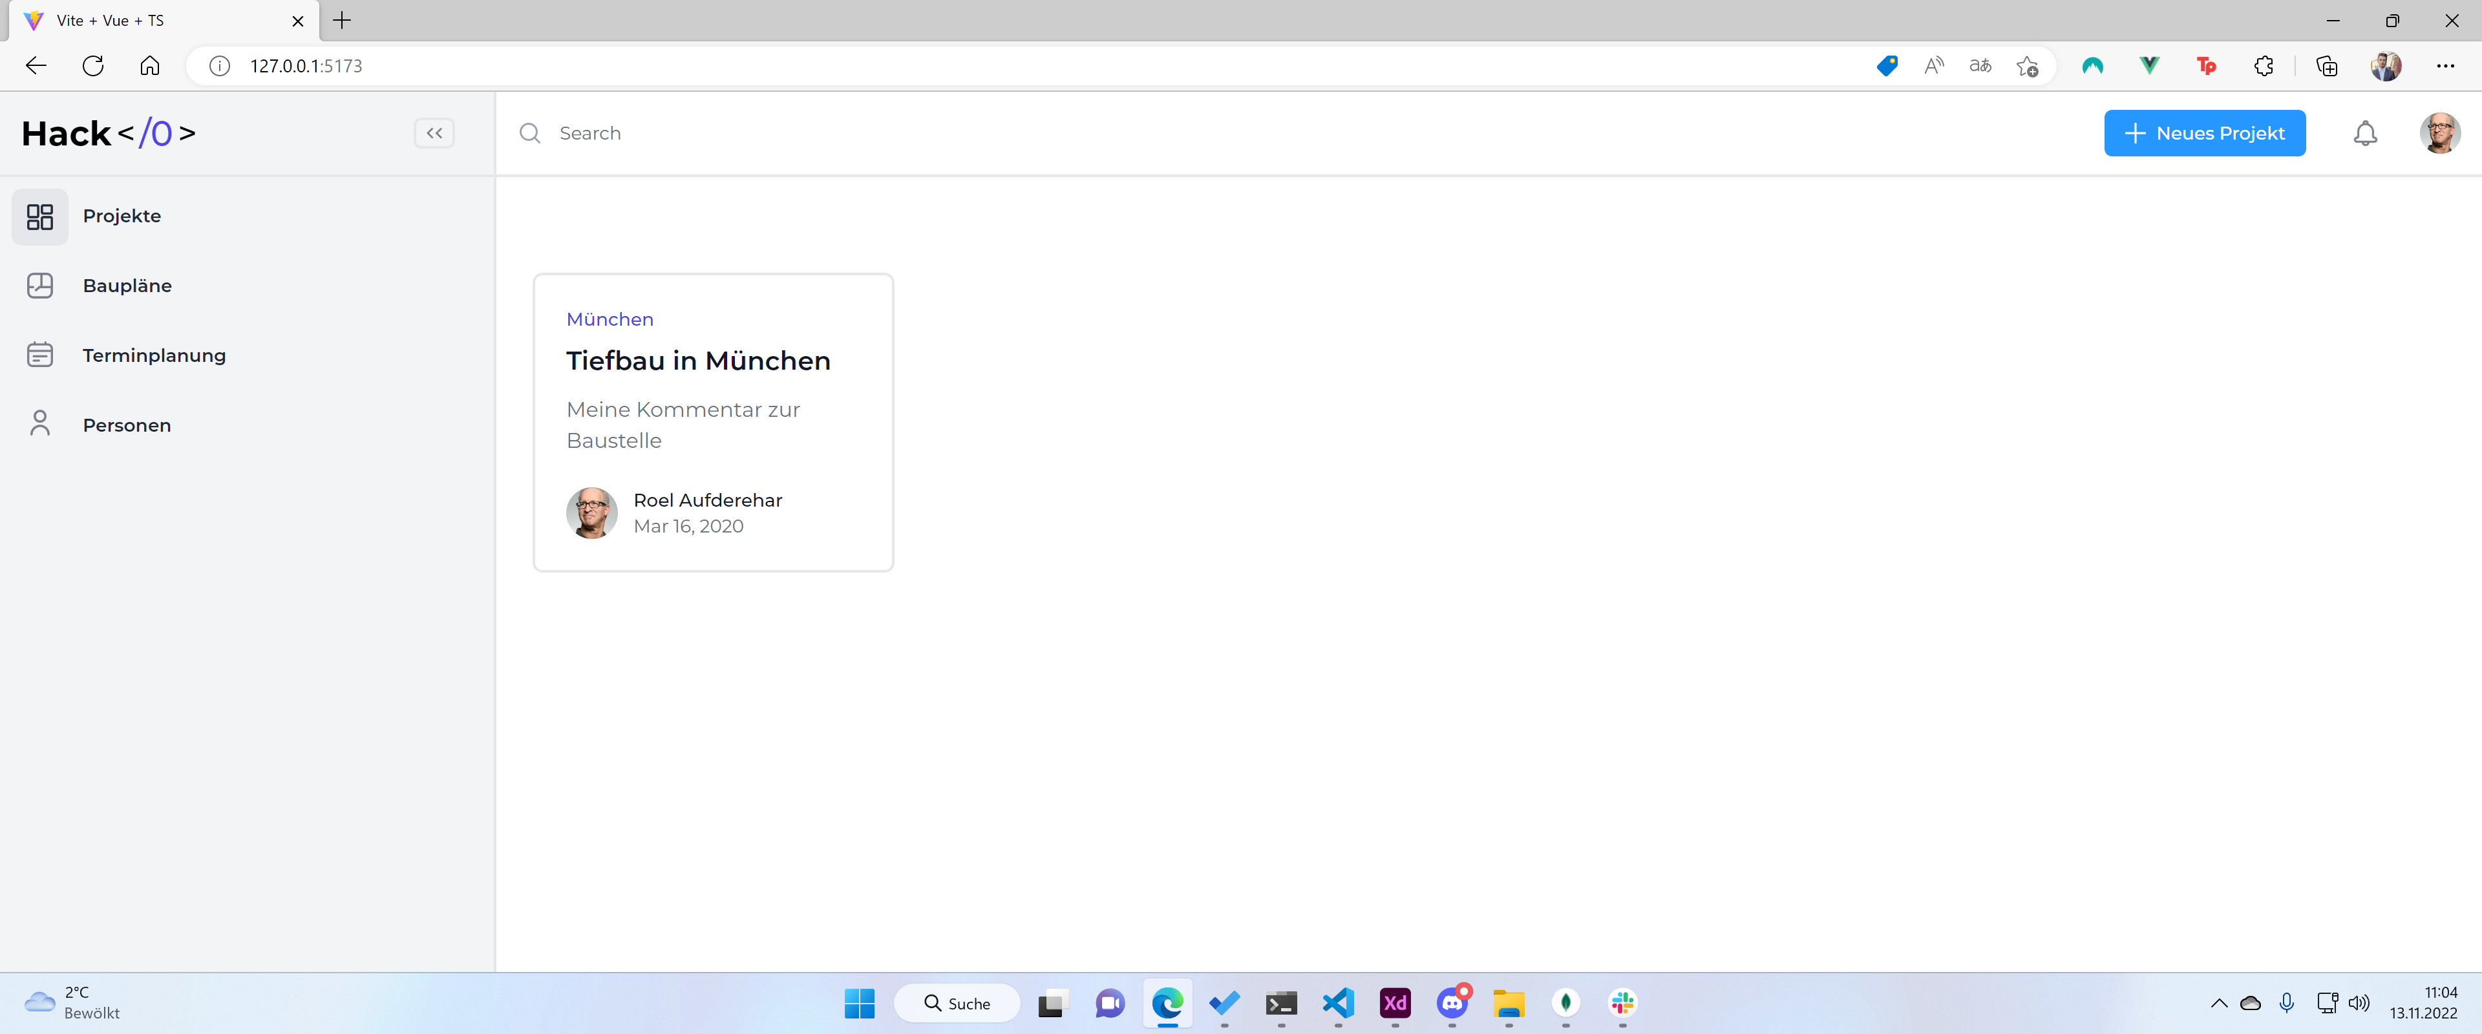Open the notification bell
The image size is (2482, 1034).
click(x=2364, y=133)
